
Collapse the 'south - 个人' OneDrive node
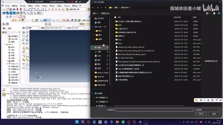[93, 27]
